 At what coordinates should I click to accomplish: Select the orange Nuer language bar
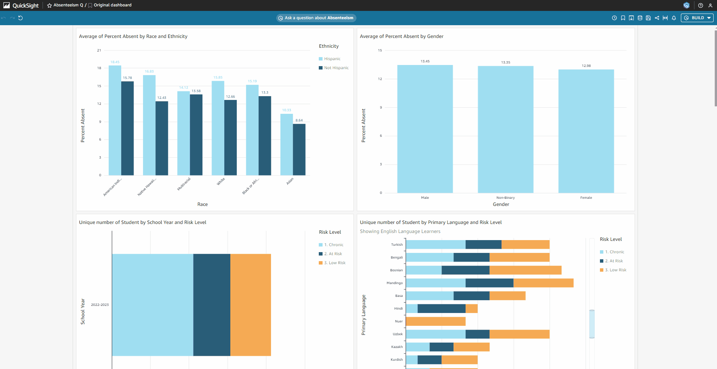[436, 321]
